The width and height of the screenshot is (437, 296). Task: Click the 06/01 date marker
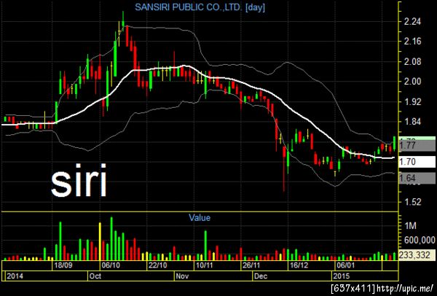pos(345,265)
